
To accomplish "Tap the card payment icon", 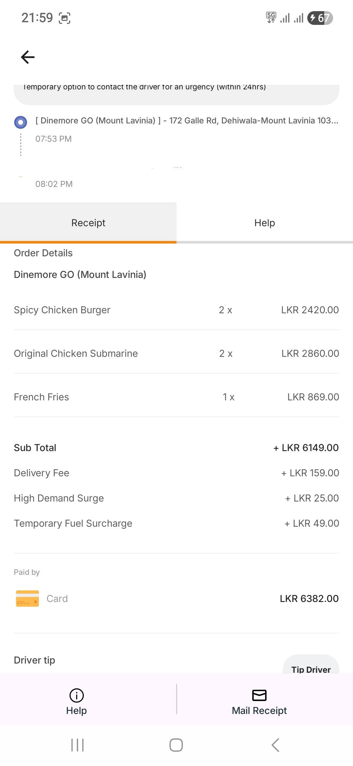I will coord(27,598).
